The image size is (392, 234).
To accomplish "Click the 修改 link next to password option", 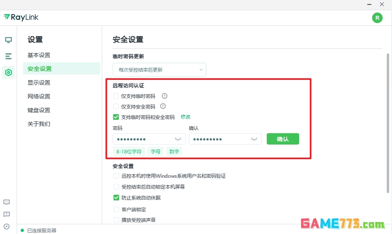I will pyautogui.click(x=185, y=117).
